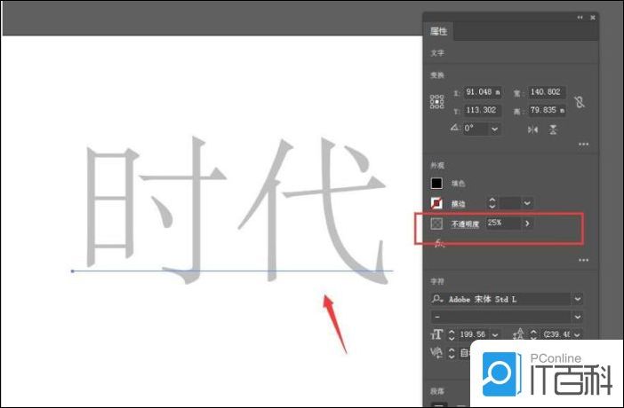624x408 pixels.
Task: Adjust the font size stepper arrows
Action: coord(452,334)
